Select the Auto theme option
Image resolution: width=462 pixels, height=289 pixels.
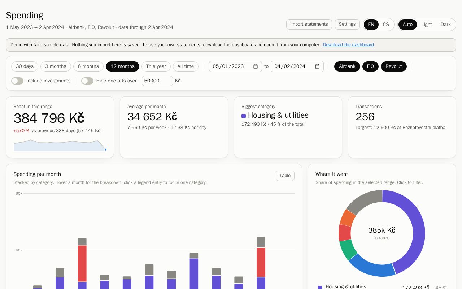pos(407,25)
